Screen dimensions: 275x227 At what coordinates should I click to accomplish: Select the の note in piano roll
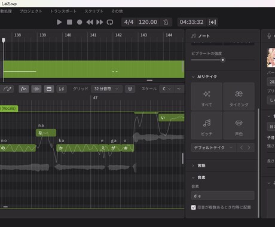coord(18,148)
